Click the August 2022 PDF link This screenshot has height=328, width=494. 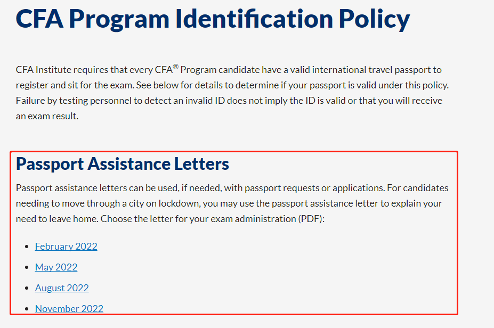[x=62, y=288]
